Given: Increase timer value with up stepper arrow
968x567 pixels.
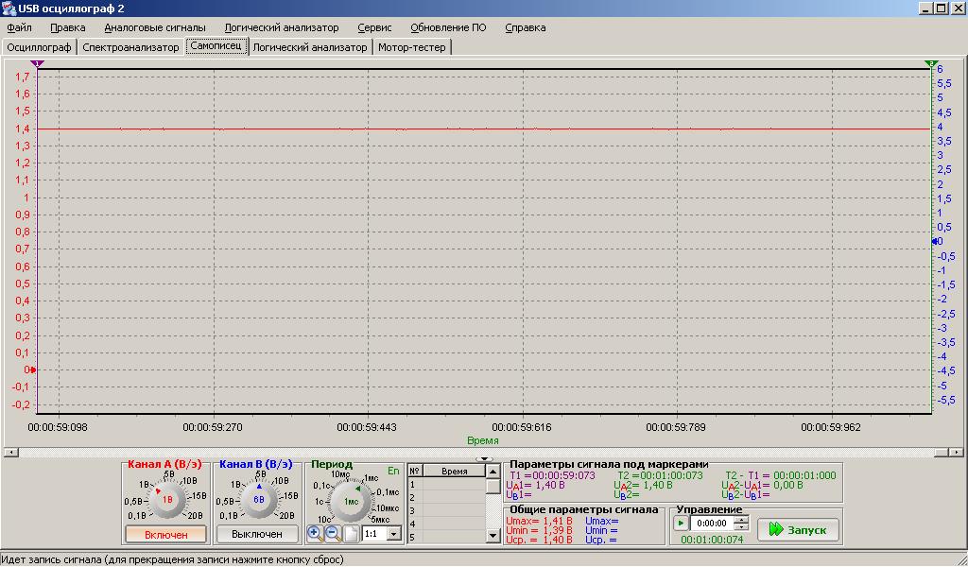Looking at the screenshot, I should [741, 519].
